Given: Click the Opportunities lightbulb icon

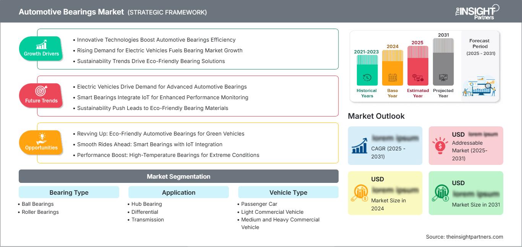Looking at the screenshot, I should pos(41,138).
